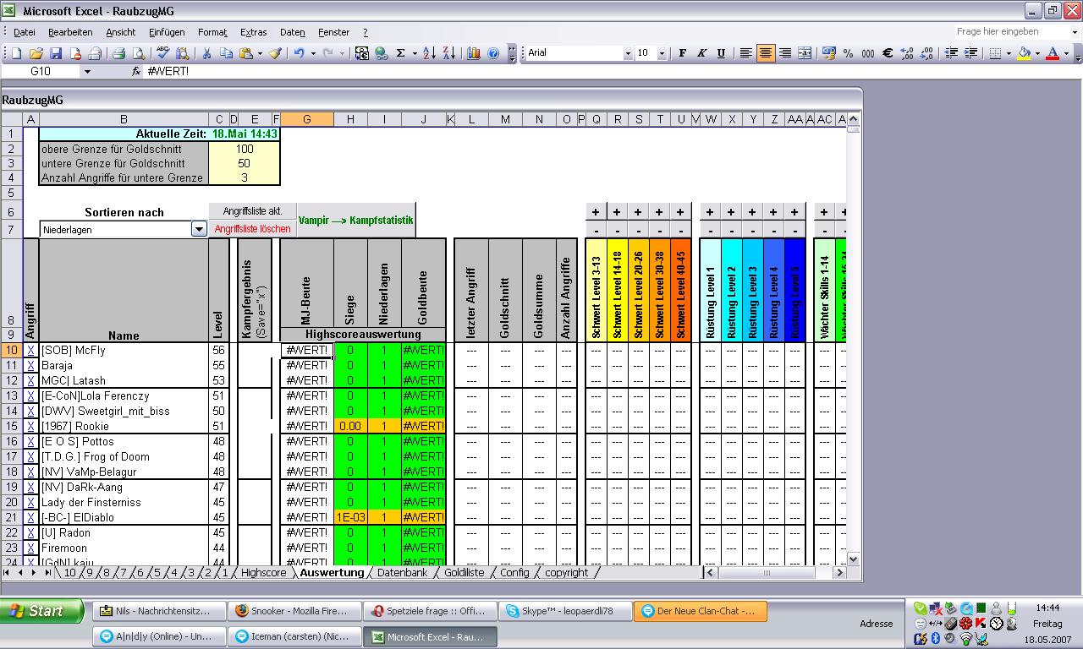The image size is (1083, 649).
Task: Apply the percent format icon
Action: (x=849, y=53)
